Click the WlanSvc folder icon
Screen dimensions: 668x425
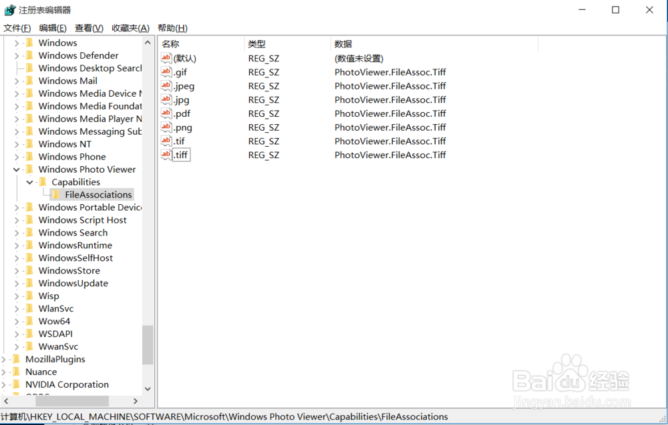[30, 308]
